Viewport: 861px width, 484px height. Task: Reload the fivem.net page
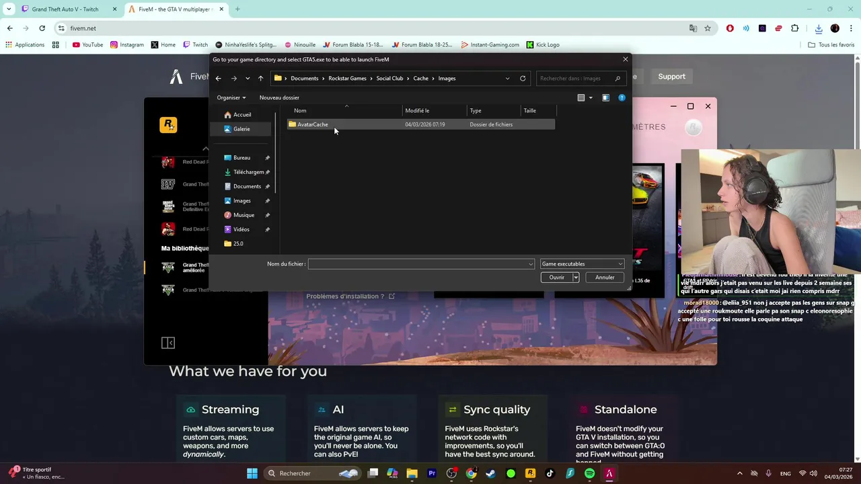42,28
